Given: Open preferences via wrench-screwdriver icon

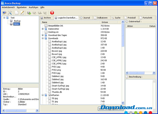Looking at the screenshot, I should click(10, 13).
